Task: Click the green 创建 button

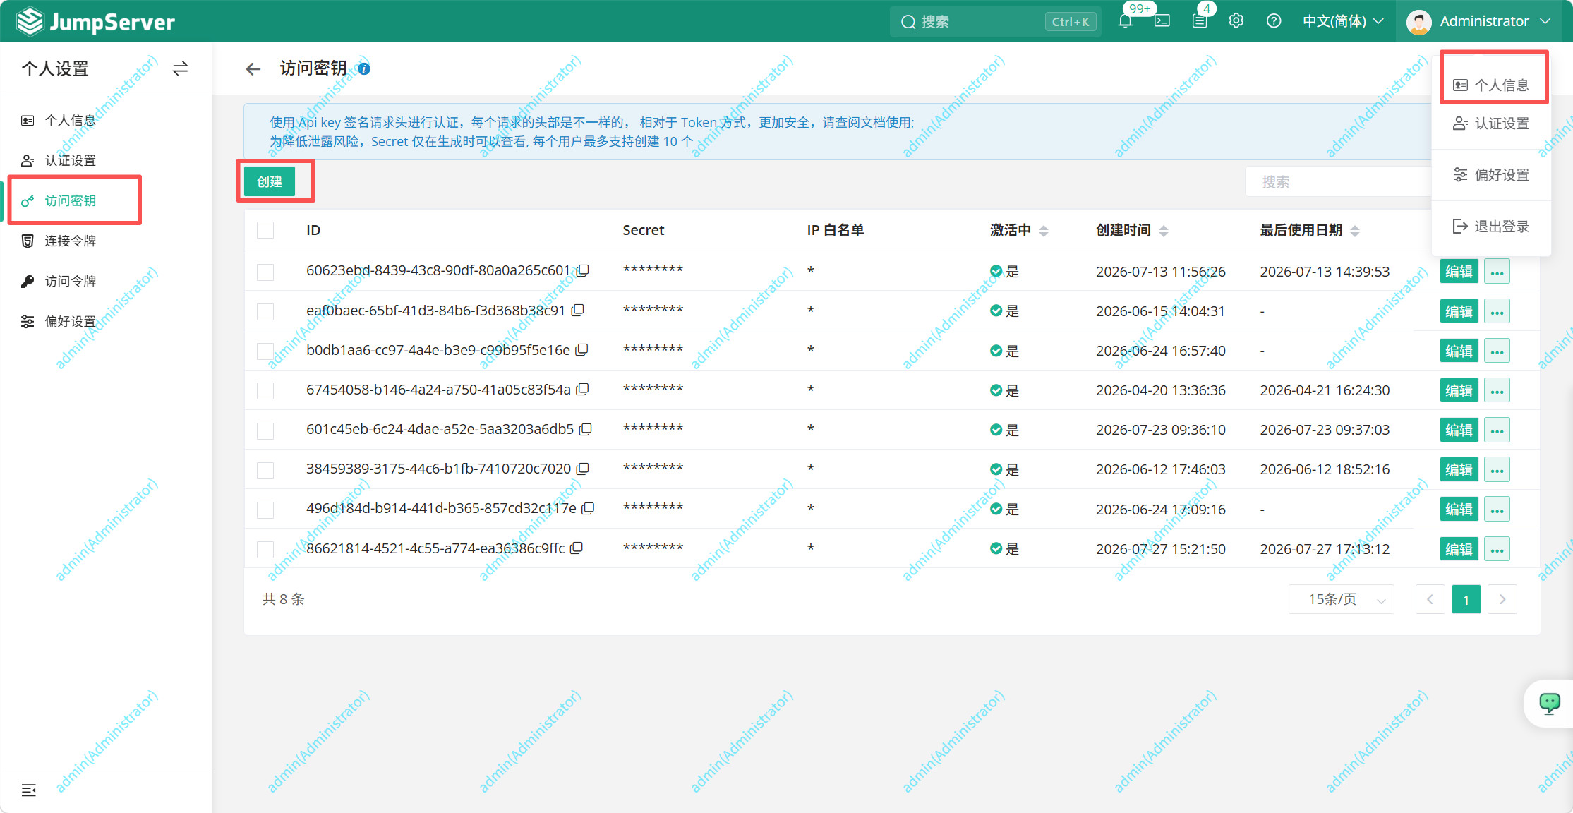Action: coord(270,181)
